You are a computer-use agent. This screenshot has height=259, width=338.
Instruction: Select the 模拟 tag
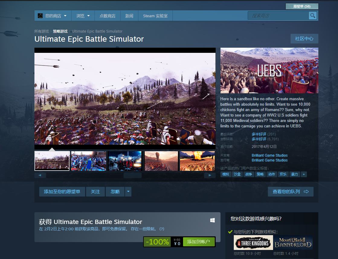tap(226, 174)
